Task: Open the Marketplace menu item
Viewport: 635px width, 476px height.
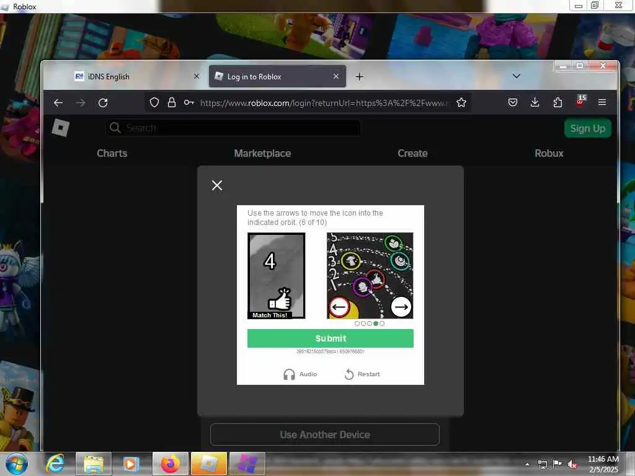Action: click(x=262, y=154)
